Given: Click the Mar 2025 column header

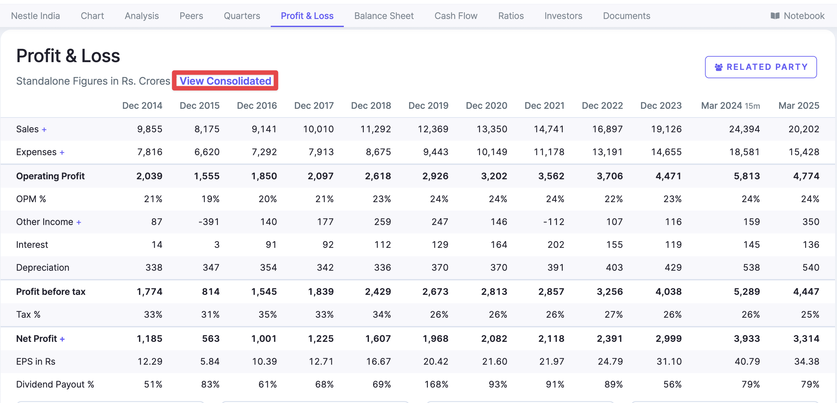Looking at the screenshot, I should coord(798,106).
